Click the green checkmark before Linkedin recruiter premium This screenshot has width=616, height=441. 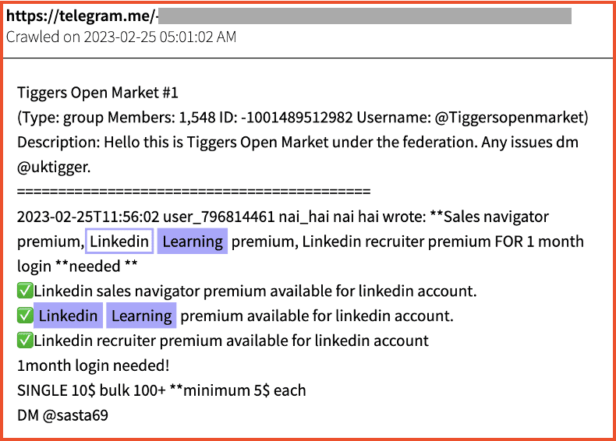tap(25, 340)
